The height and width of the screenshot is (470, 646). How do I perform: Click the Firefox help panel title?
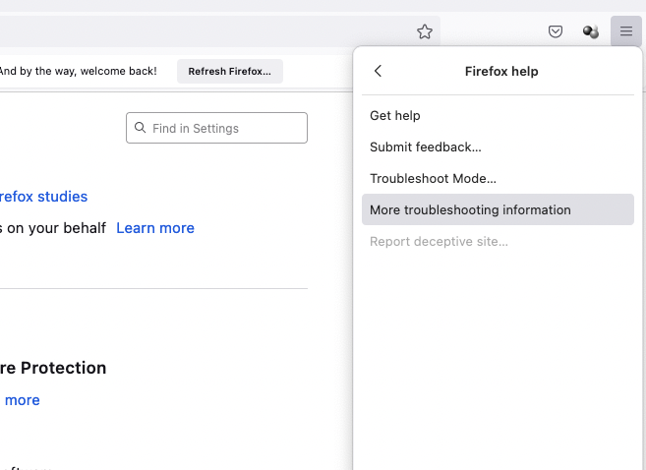point(501,71)
